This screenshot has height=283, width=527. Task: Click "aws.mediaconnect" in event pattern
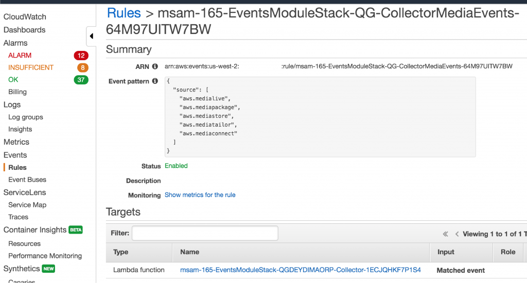pyautogui.click(x=208, y=133)
